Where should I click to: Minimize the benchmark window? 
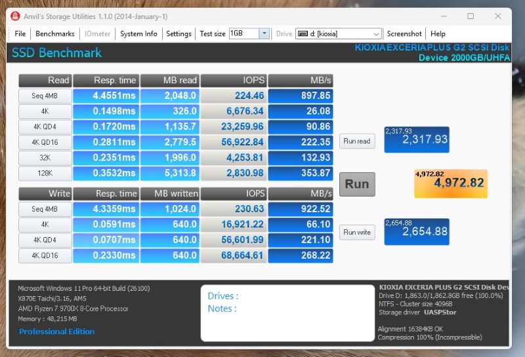point(442,16)
